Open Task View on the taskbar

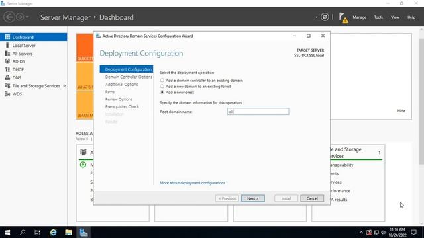pyautogui.click(x=37, y=232)
